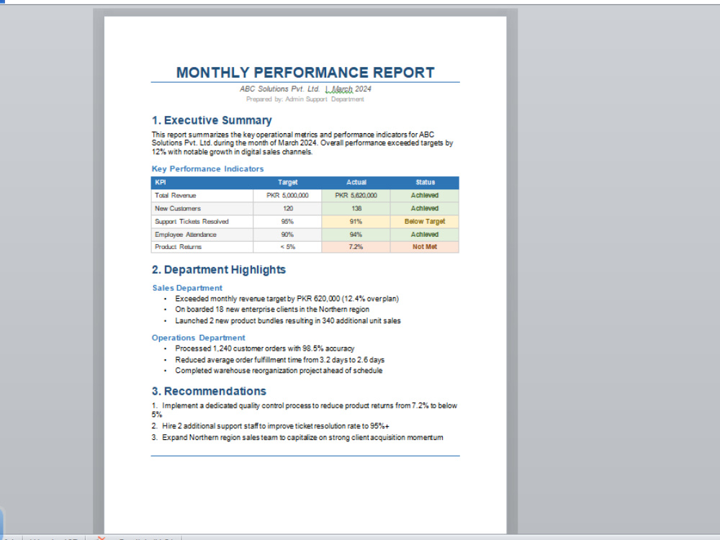Click the 'PKR 5,000,000' target cell
This screenshot has width=720, height=540.
287,196
